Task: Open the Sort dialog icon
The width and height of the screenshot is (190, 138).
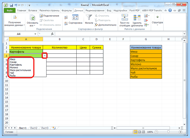Action: (75, 17)
